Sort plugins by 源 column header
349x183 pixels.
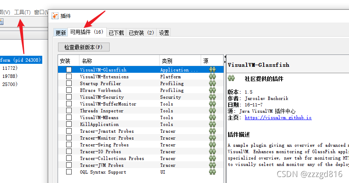click(x=212, y=60)
